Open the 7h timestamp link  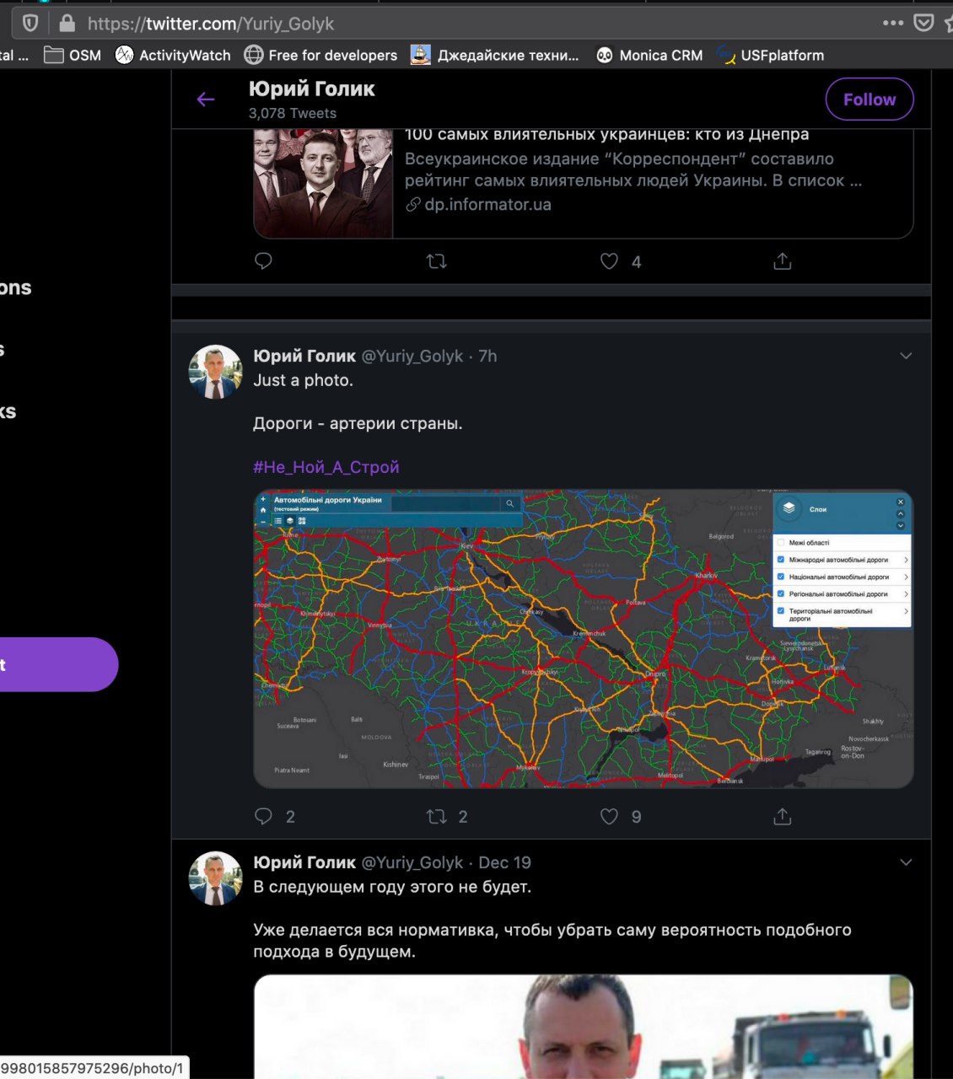pyautogui.click(x=487, y=356)
